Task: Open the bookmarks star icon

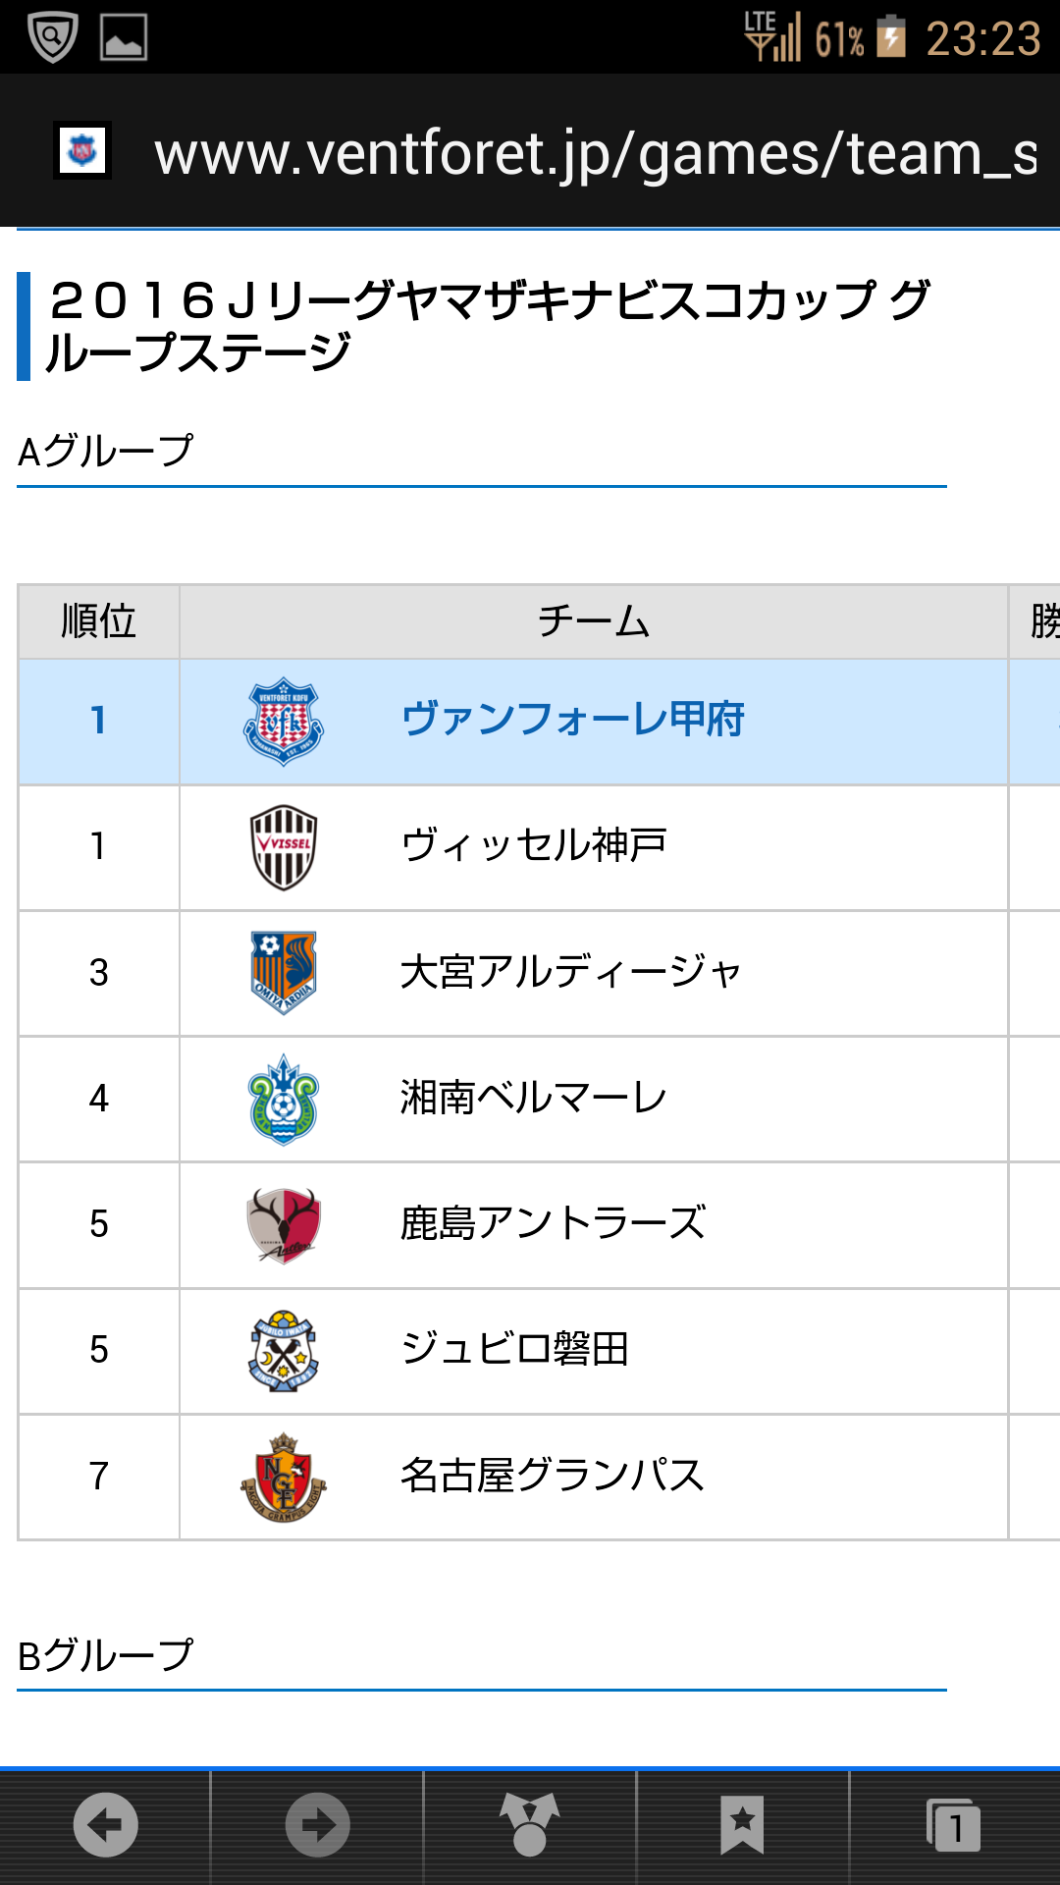Action: [x=742, y=1825]
